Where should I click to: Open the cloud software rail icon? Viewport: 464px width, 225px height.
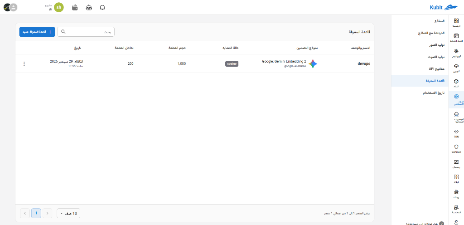pos(456,117)
